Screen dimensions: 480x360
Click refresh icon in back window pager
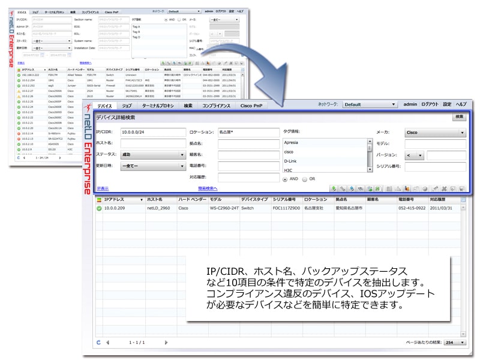click(19, 158)
